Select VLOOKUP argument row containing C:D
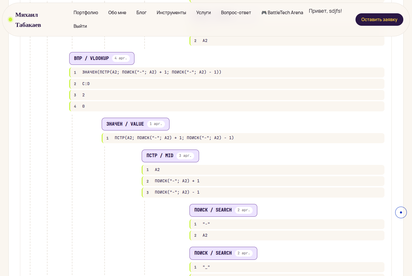 227,84
